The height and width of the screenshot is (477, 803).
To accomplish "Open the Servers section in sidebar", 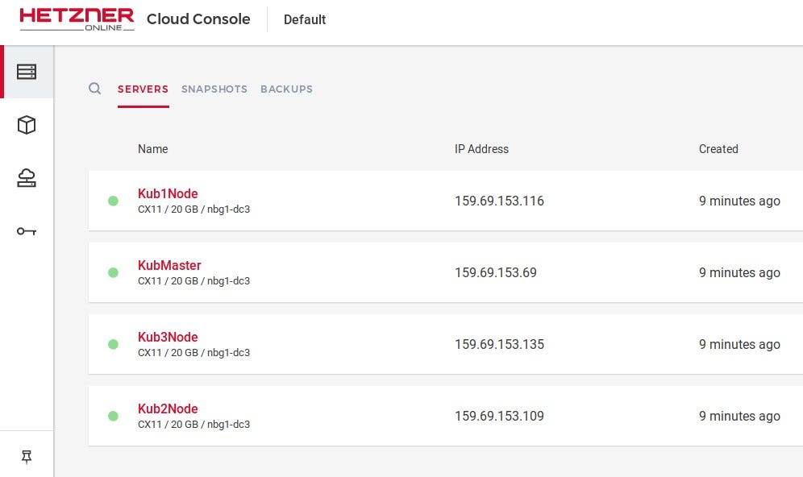I will [27, 72].
